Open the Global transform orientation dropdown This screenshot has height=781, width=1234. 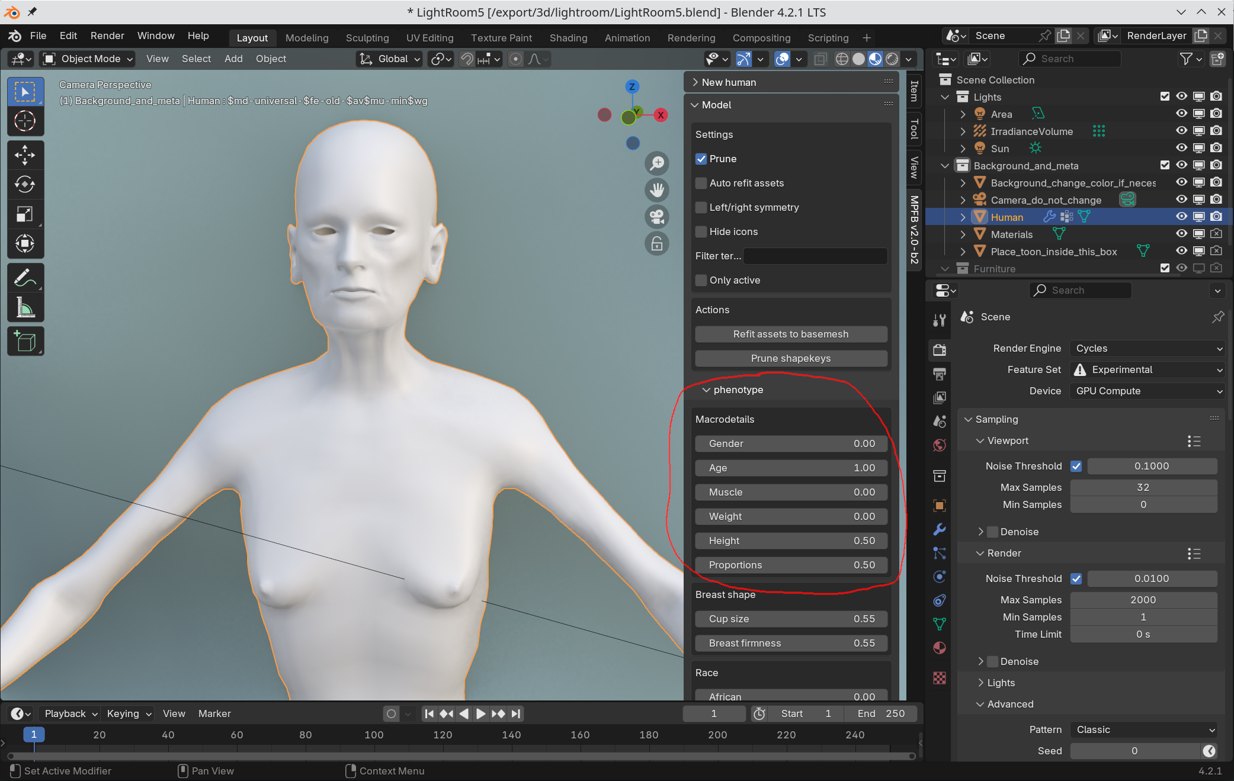(x=390, y=59)
